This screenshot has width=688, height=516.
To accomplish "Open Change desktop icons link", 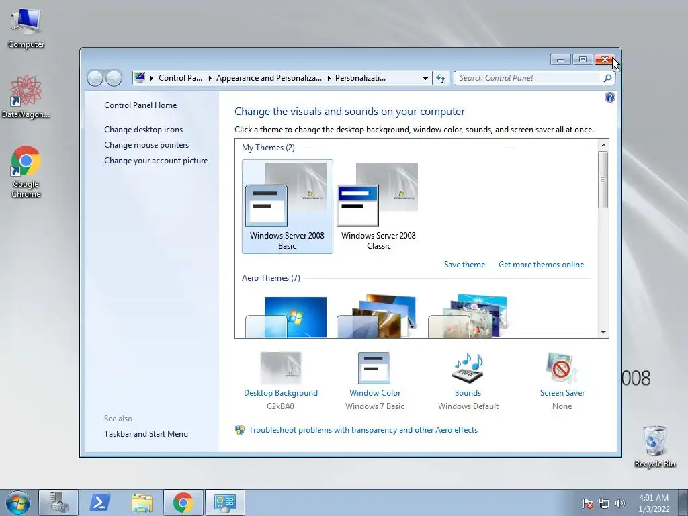I will [144, 130].
